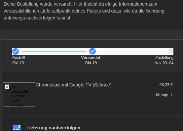This screenshot has height=131, width=183.
Task: Click the Bestellt step label
Action: point(19,58)
